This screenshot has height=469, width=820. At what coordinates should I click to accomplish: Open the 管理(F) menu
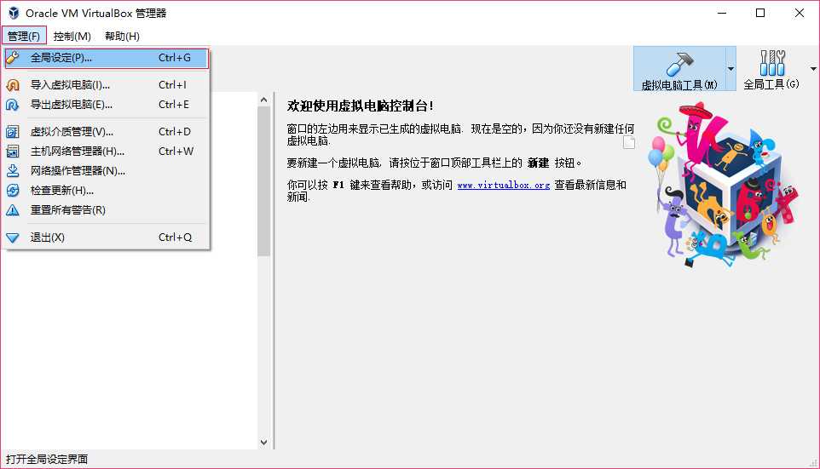(x=24, y=36)
